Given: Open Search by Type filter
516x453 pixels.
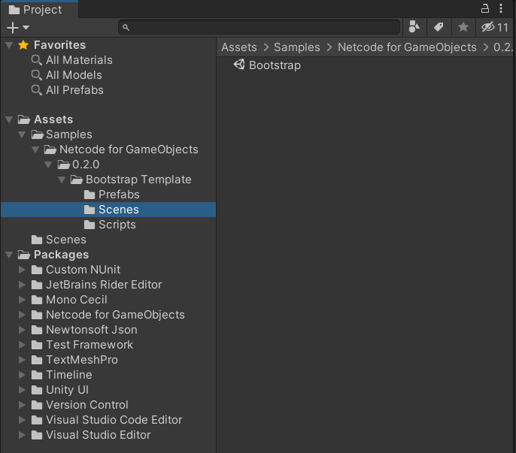Looking at the screenshot, I should (x=414, y=27).
